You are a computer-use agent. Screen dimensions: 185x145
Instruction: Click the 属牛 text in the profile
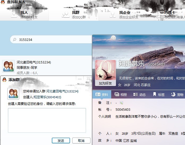pos(162,134)
